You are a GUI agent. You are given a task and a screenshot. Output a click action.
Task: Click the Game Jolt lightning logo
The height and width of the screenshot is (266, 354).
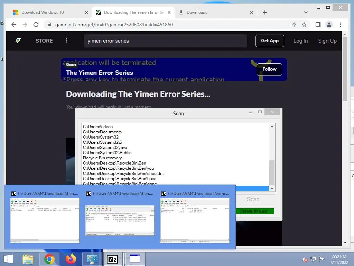(x=18, y=41)
